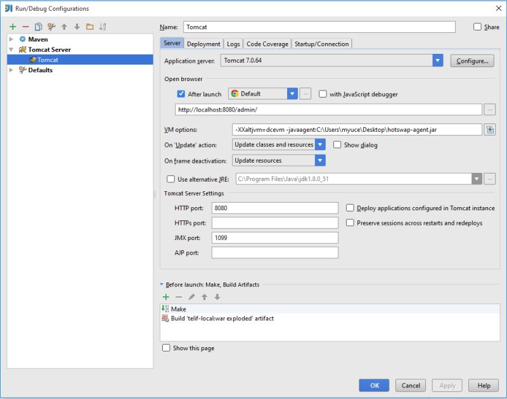Select Build 'telif-local:war exploded' artifact row
Screen dimensions: 507x399
point(330,318)
